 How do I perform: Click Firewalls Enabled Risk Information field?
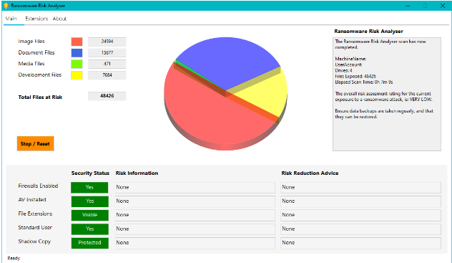195,187
